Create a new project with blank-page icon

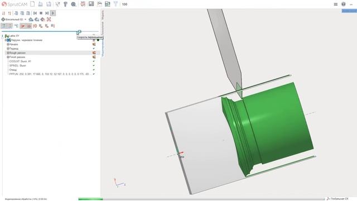pos(32,4)
